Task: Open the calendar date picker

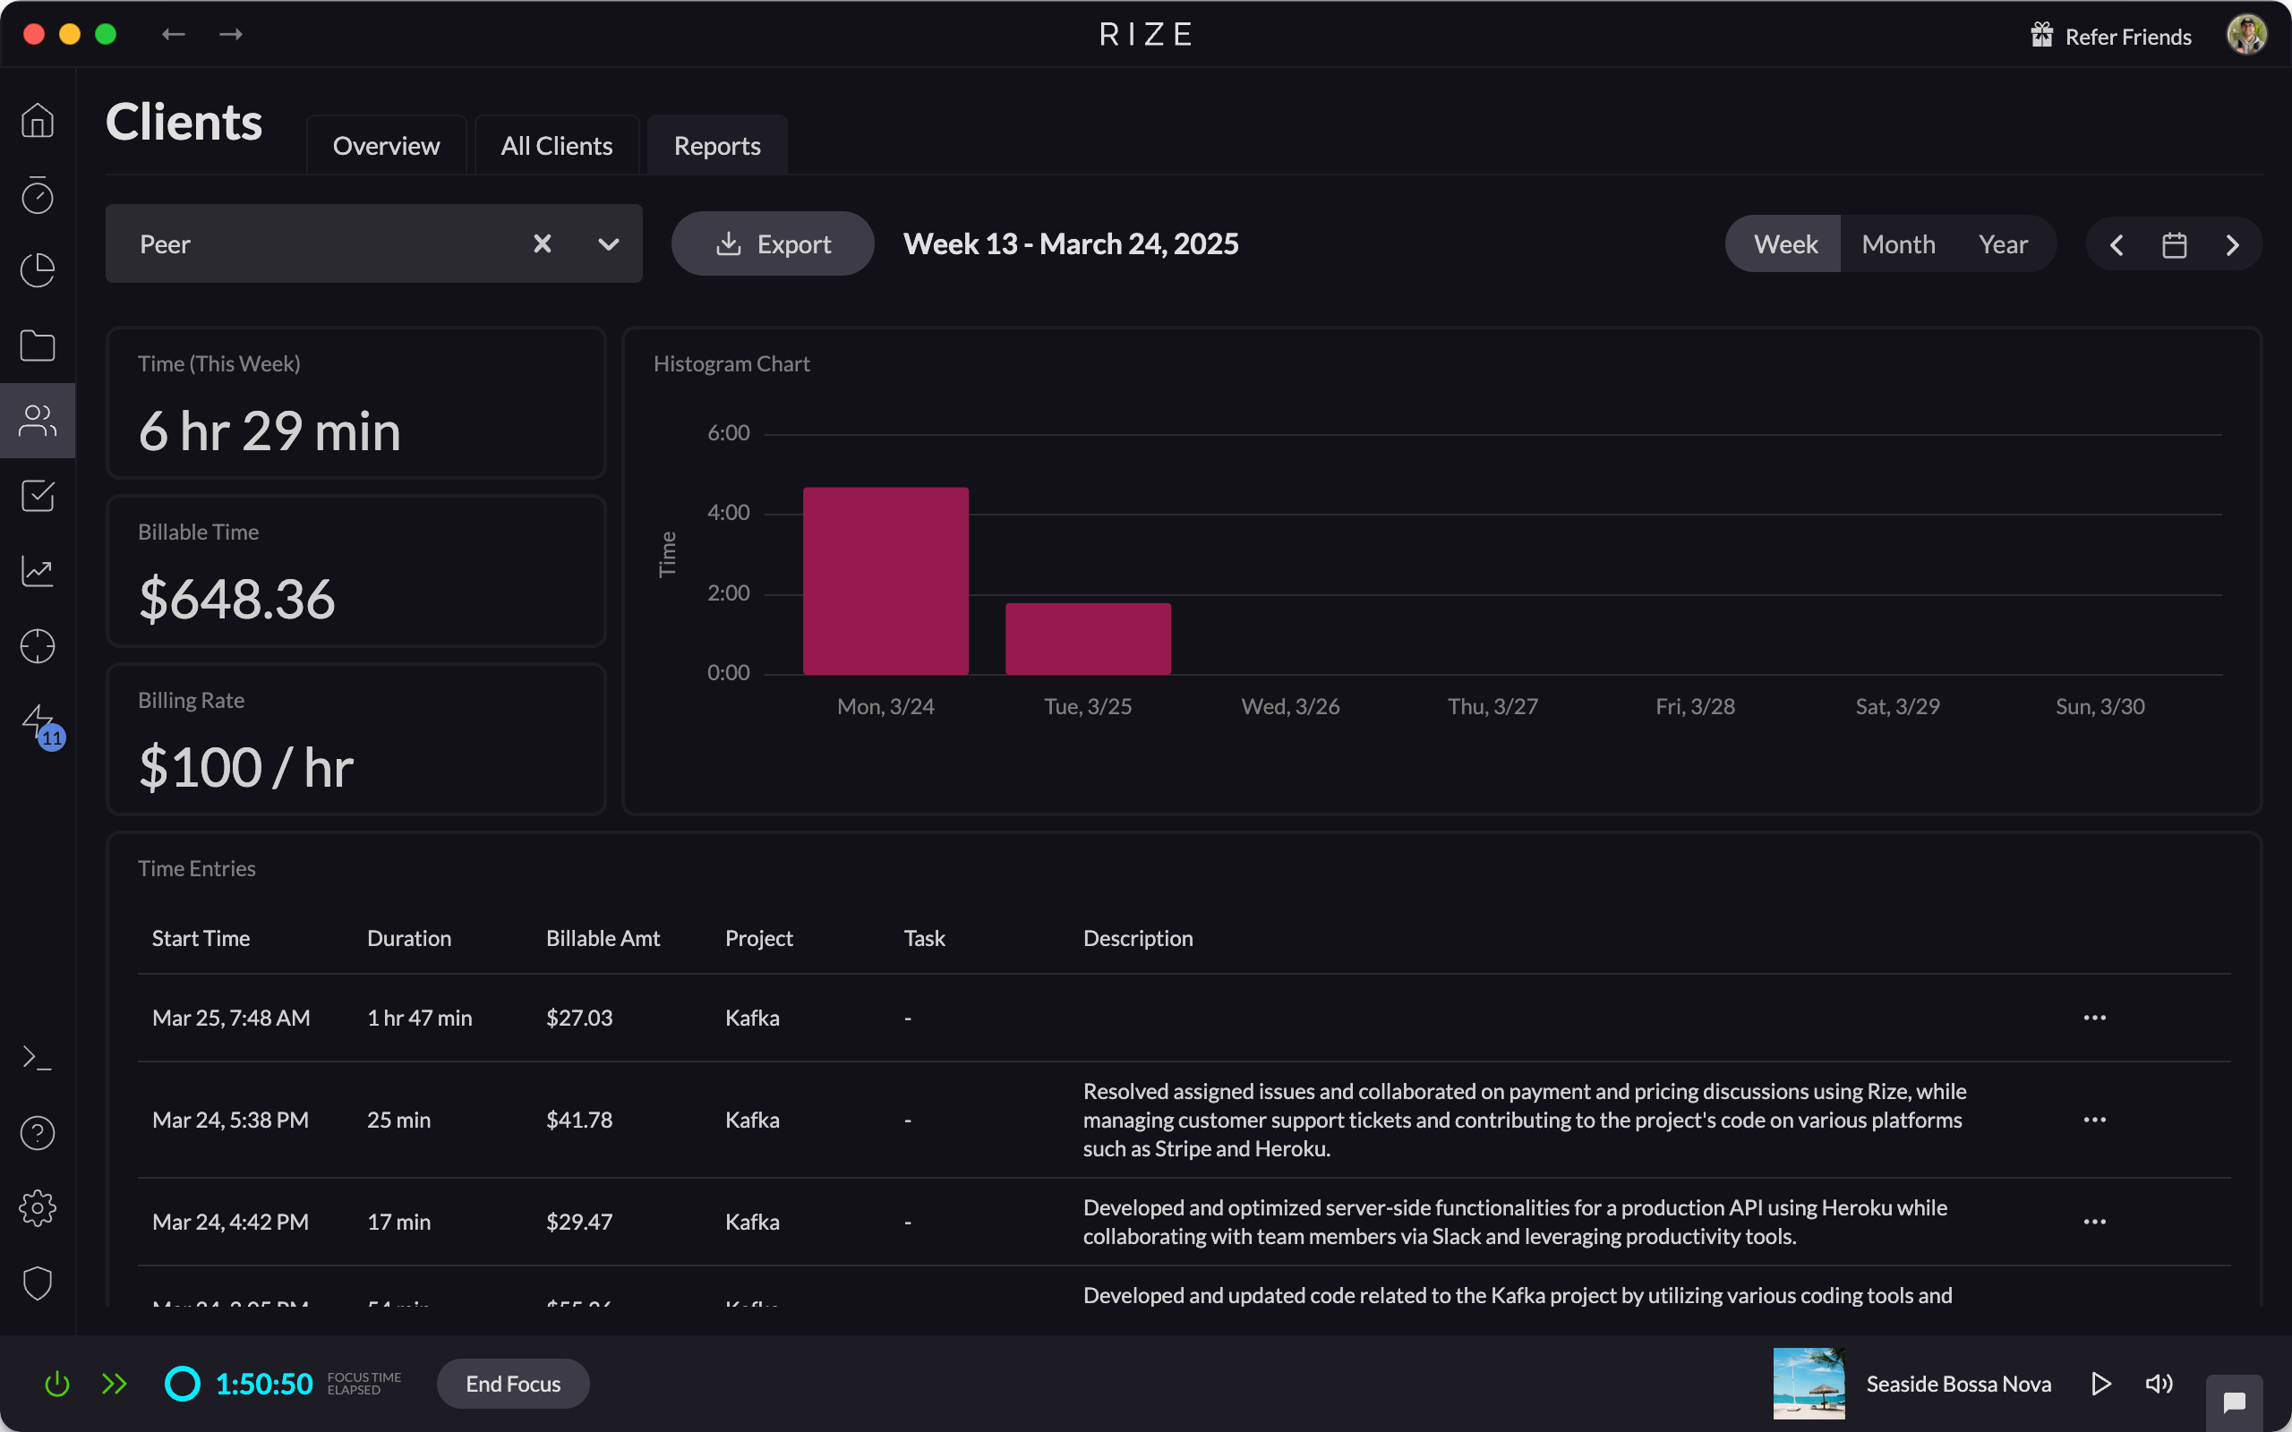Action: pos(2174,243)
